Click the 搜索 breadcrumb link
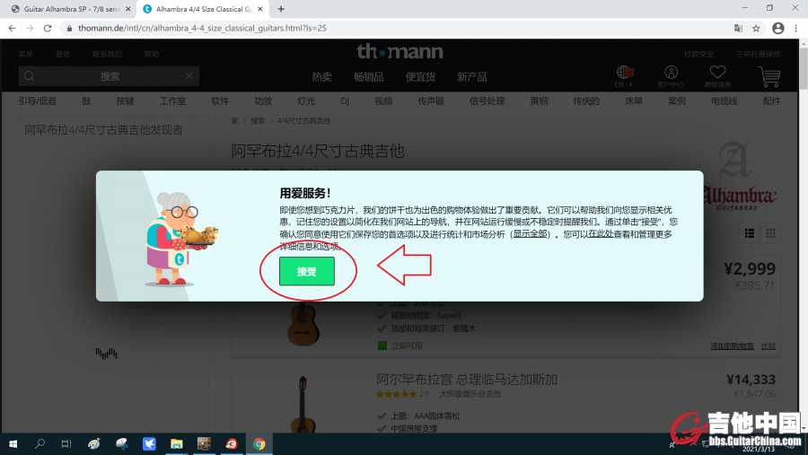Image resolution: width=808 pixels, height=455 pixels. click(x=258, y=120)
